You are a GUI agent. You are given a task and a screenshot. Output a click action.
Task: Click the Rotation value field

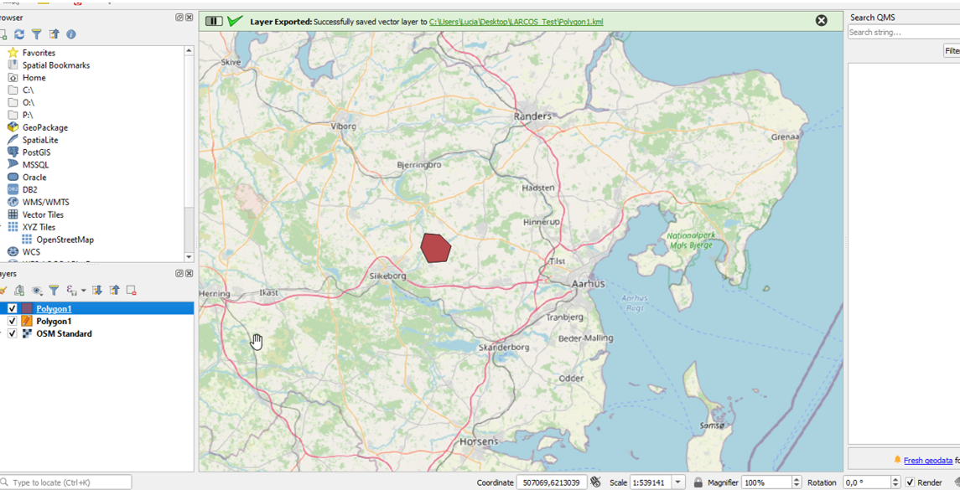[868, 482]
